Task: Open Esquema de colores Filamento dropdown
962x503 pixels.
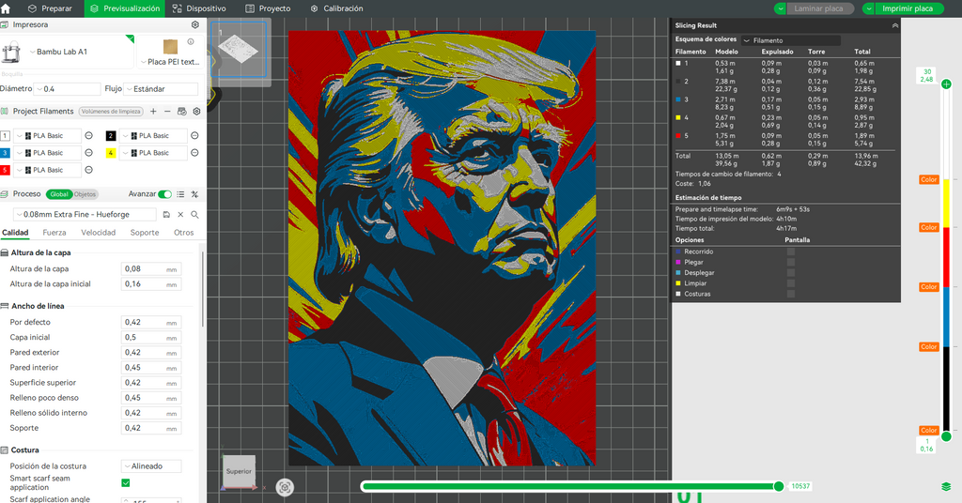Action: (790, 40)
